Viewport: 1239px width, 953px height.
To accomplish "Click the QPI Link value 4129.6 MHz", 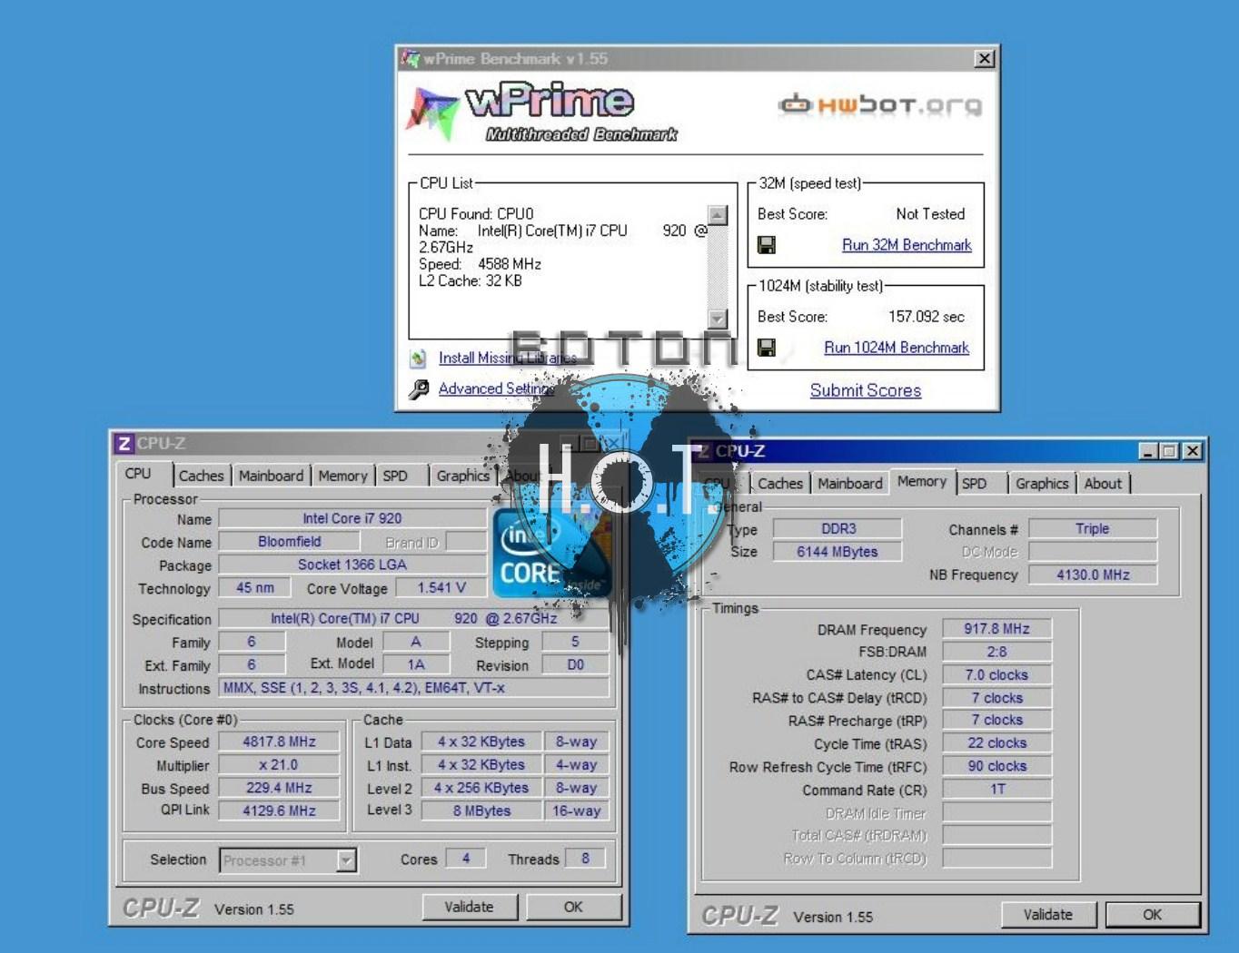I will point(279,811).
